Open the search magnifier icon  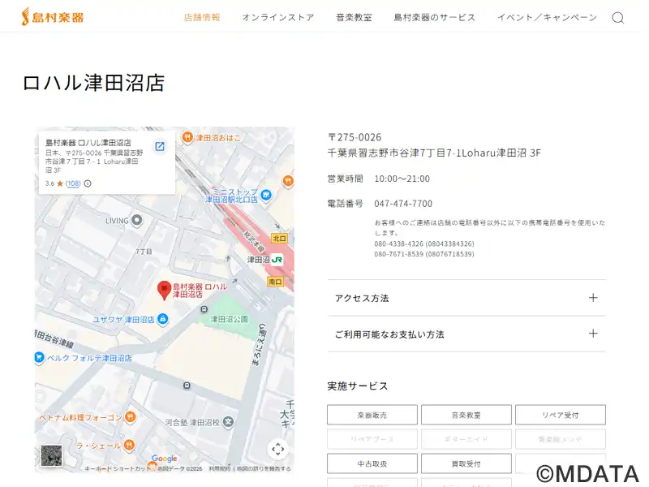point(617,18)
